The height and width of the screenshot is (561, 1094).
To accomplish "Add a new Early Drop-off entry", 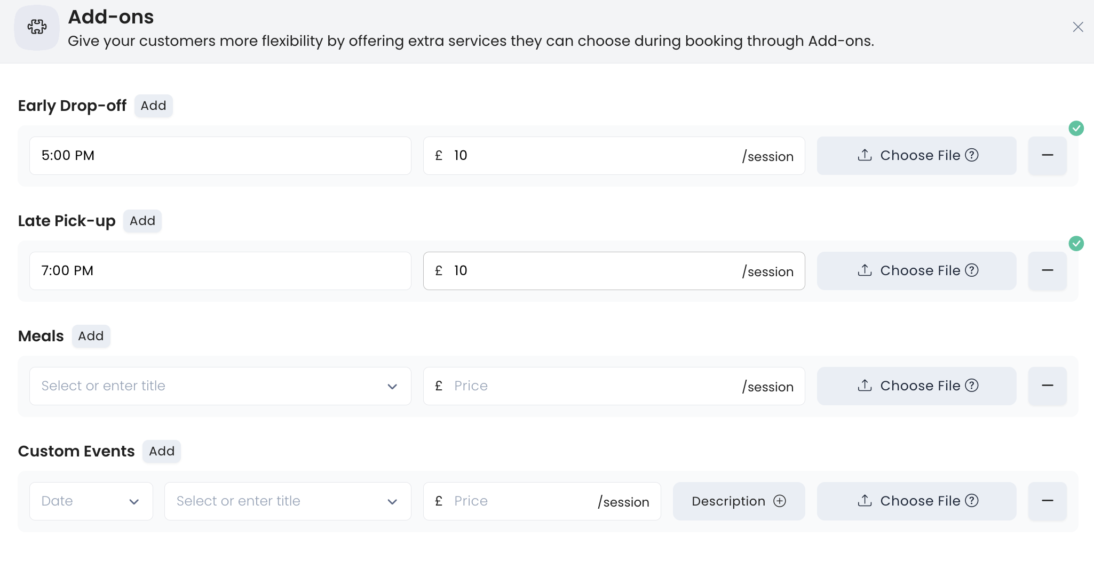I will point(153,106).
